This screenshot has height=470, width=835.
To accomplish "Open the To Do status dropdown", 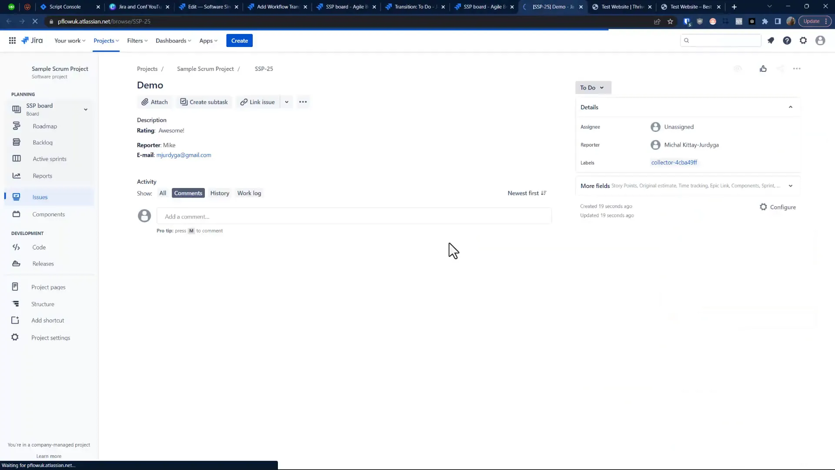I will (593, 87).
